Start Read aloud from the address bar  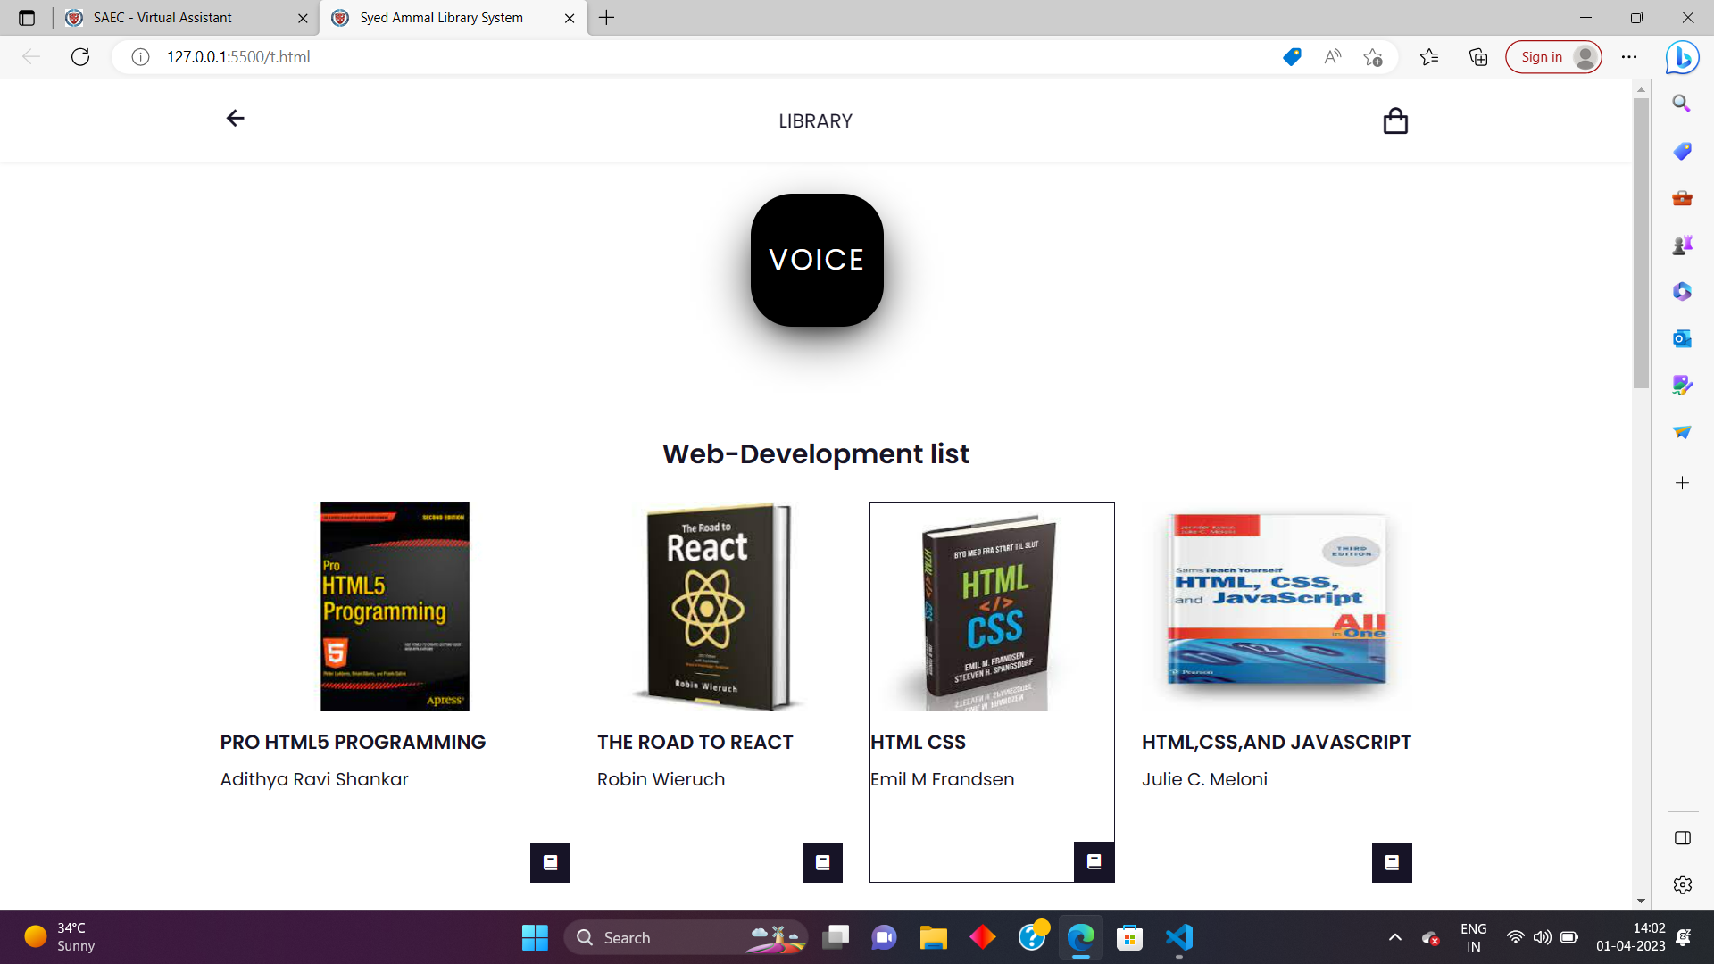[1333, 57]
